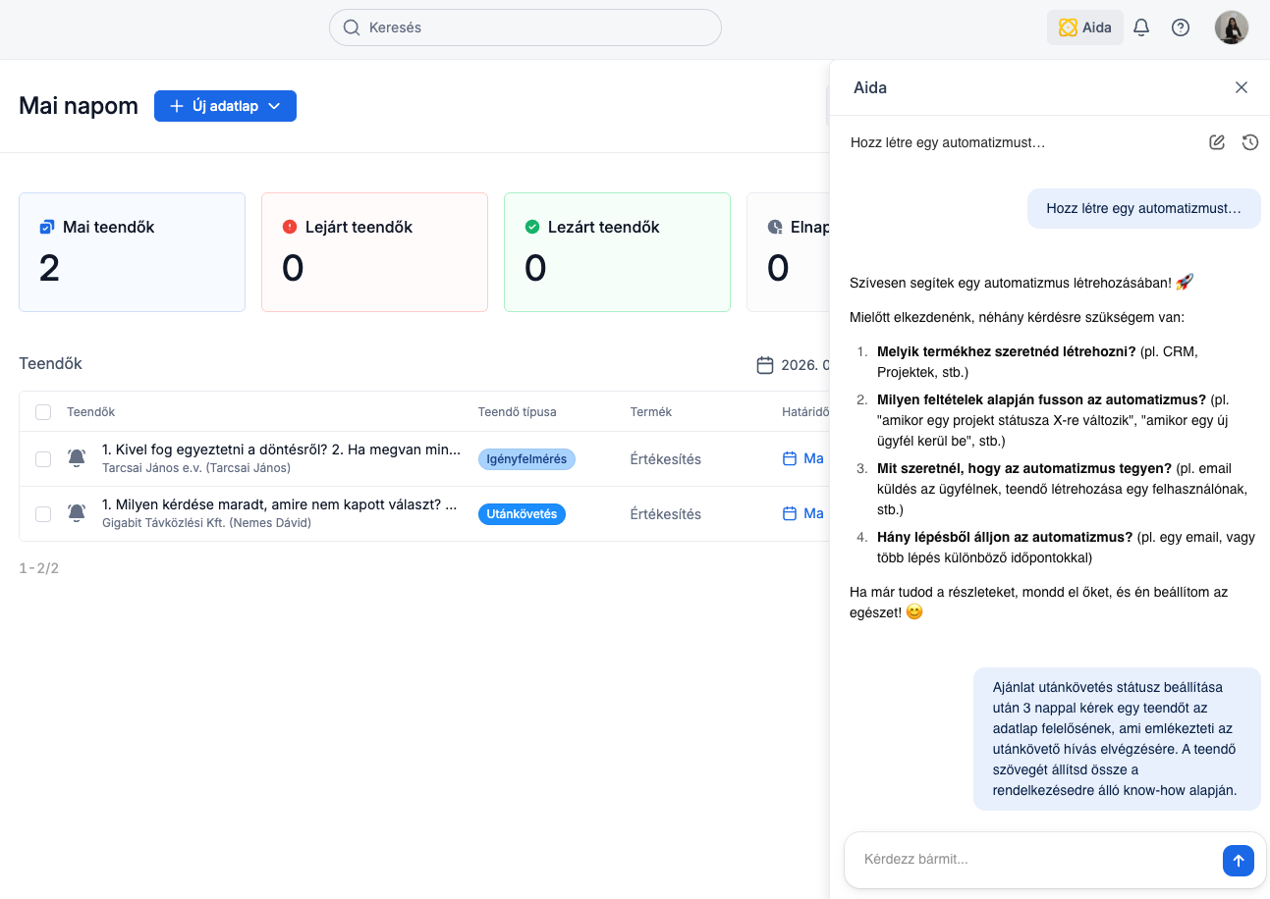The height and width of the screenshot is (899, 1270).
Task: Send message with blue arrow button
Action: point(1238,860)
